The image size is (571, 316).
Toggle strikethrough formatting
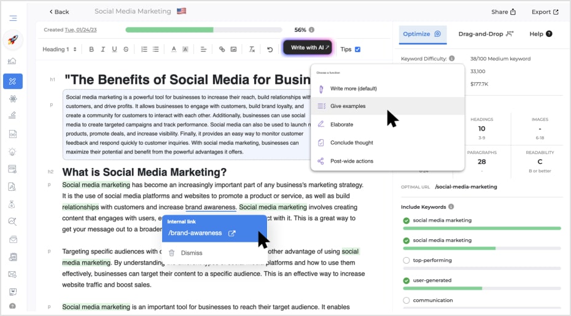click(x=126, y=49)
